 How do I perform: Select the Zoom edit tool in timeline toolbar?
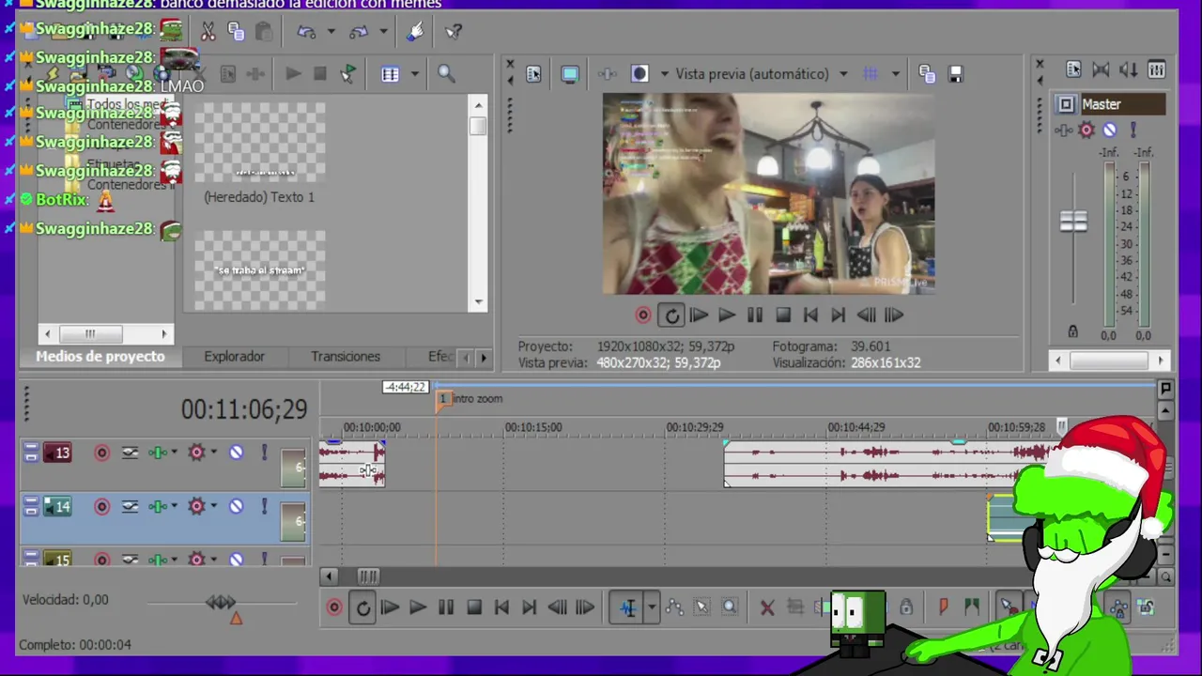pyautogui.click(x=730, y=607)
